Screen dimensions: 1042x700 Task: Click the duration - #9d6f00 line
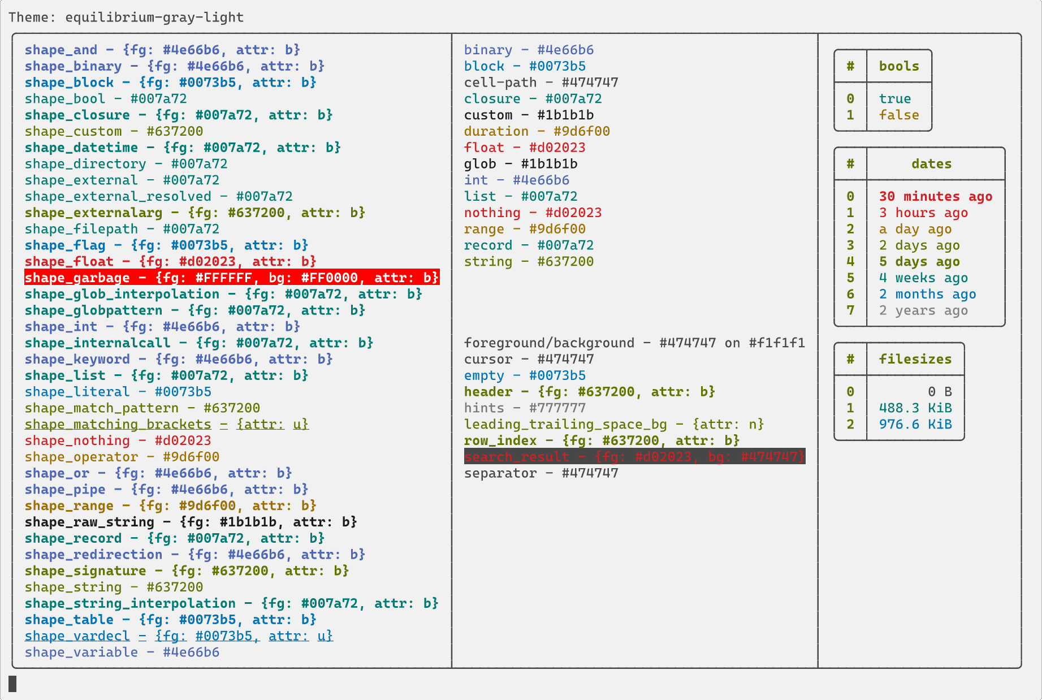pyautogui.click(x=537, y=132)
